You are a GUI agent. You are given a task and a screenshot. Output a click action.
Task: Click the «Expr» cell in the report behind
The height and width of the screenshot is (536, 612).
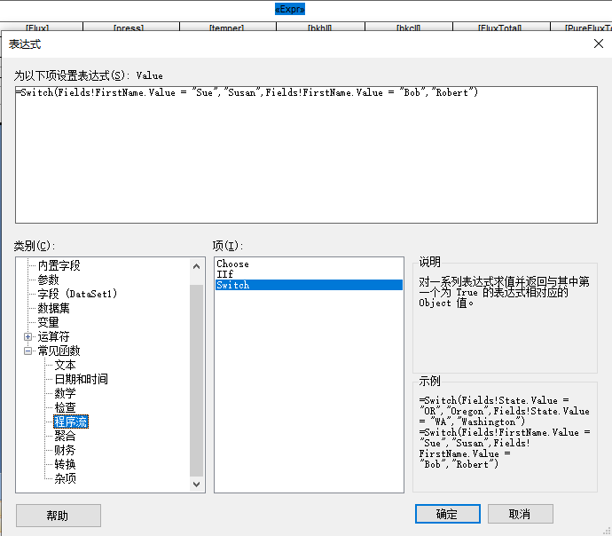(x=290, y=9)
